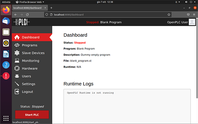198x124 pixels.
Task: Open Programs via the code brackets icon
Action: 17,45
